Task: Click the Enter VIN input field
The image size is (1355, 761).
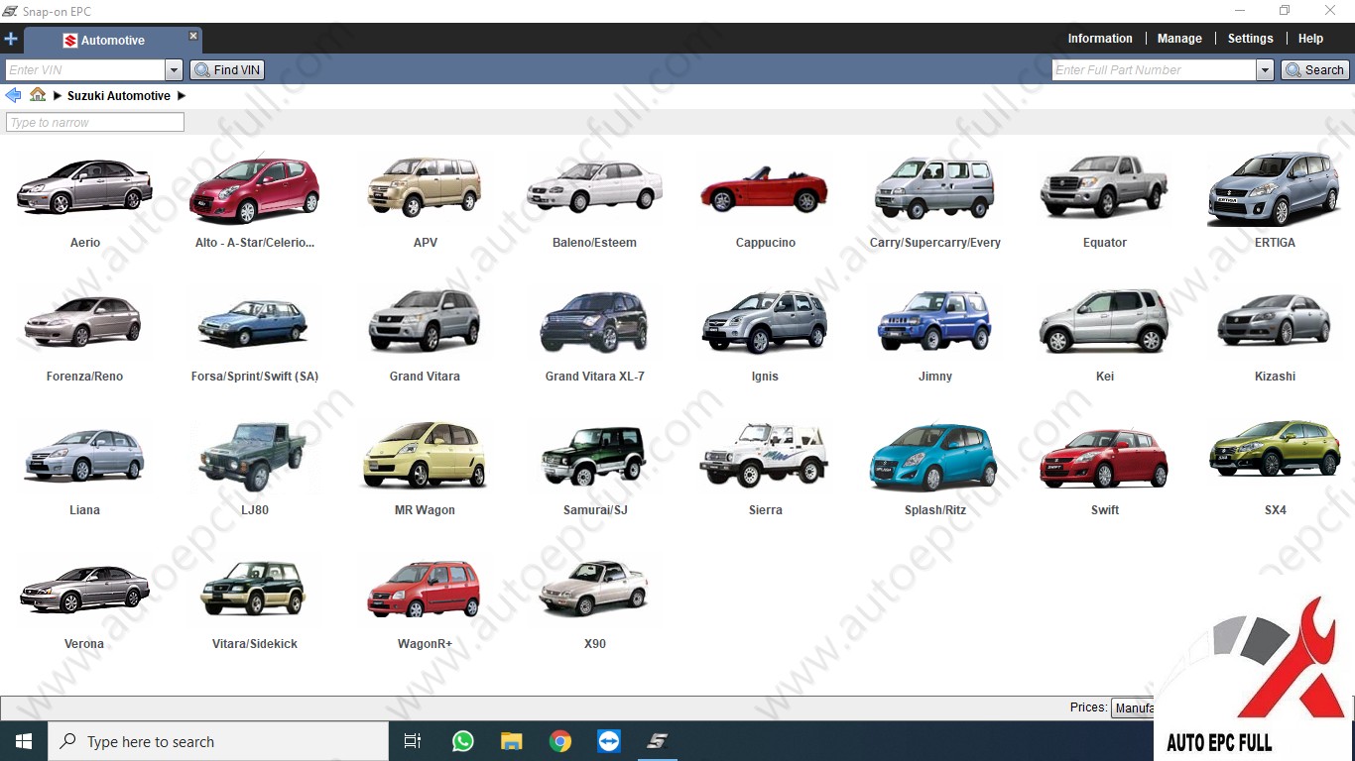Action: click(x=85, y=70)
